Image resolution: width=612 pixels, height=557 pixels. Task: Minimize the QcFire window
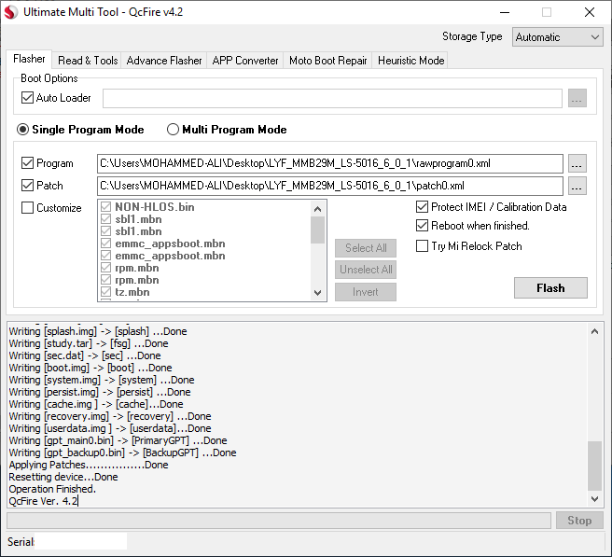coord(505,12)
